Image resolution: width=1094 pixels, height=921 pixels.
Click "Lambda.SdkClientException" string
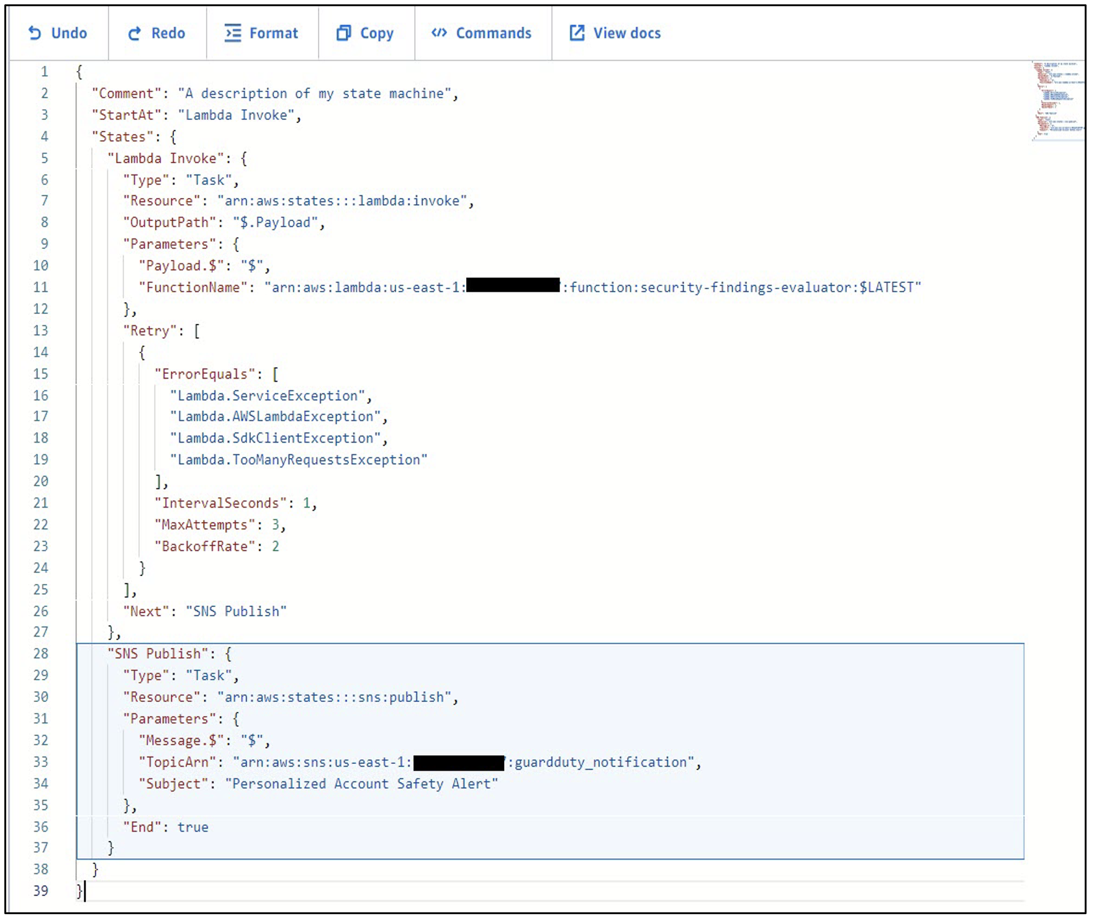pyautogui.click(x=276, y=438)
